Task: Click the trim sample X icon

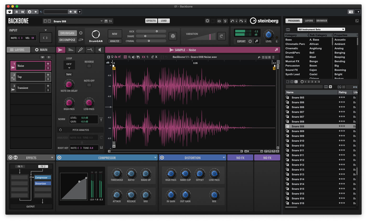Action: [156, 57]
